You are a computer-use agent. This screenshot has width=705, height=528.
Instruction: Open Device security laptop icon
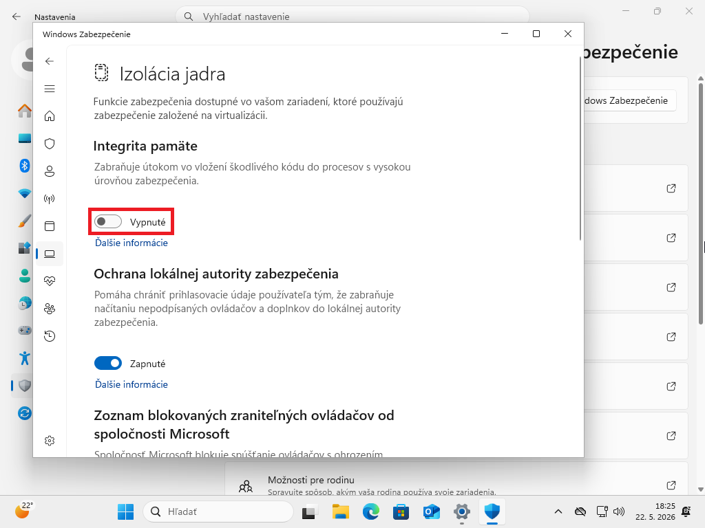pos(50,254)
